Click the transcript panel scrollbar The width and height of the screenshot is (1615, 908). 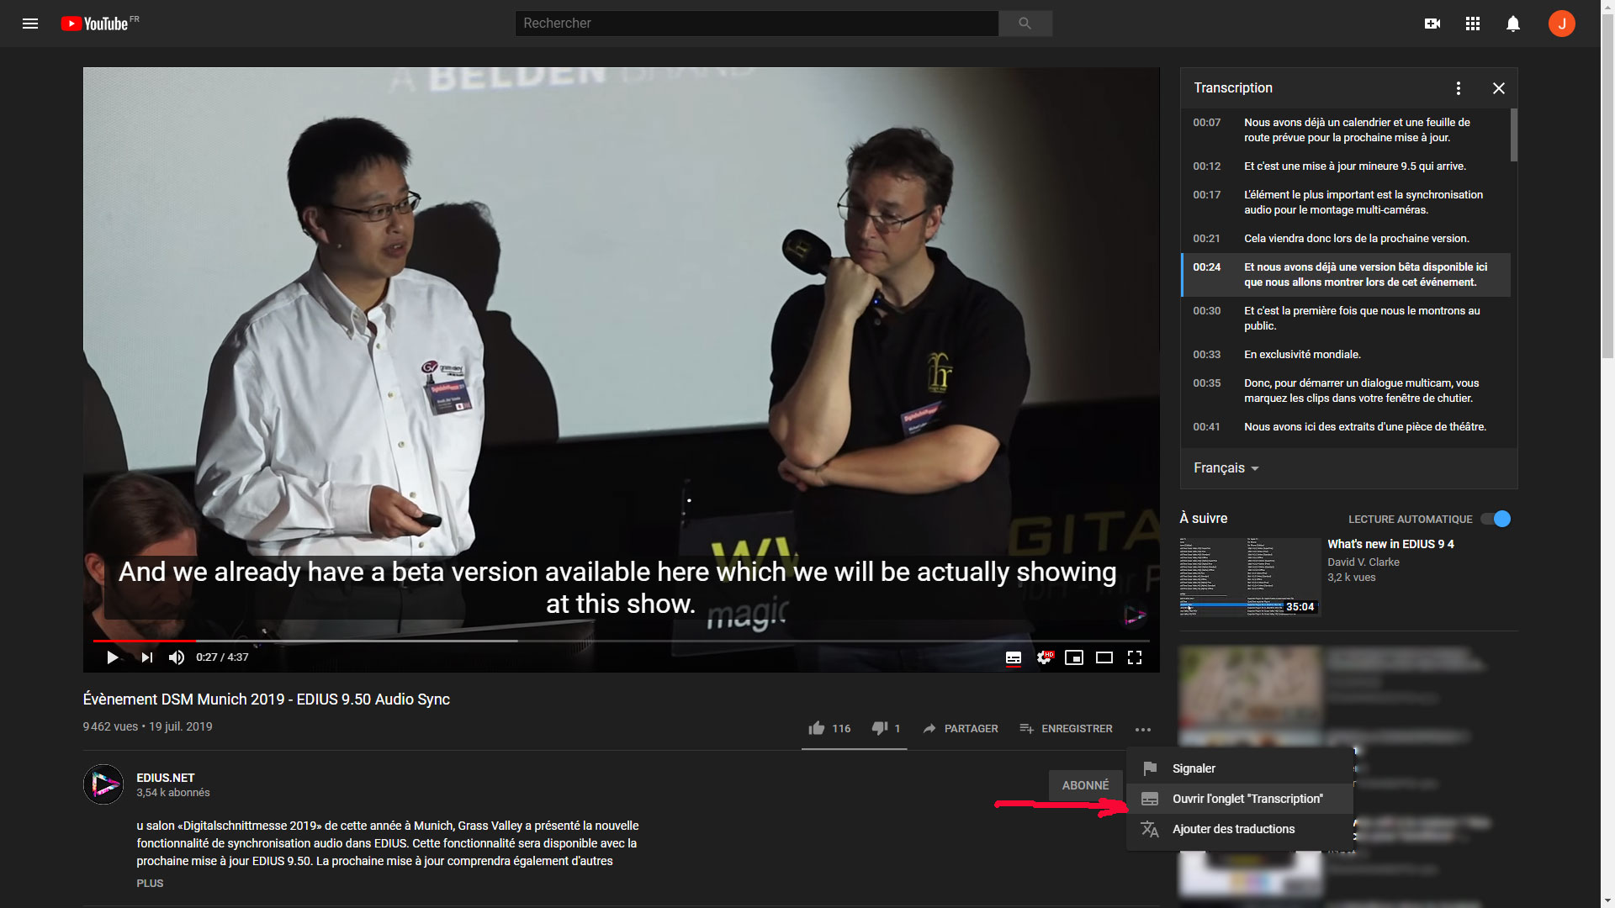point(1514,135)
